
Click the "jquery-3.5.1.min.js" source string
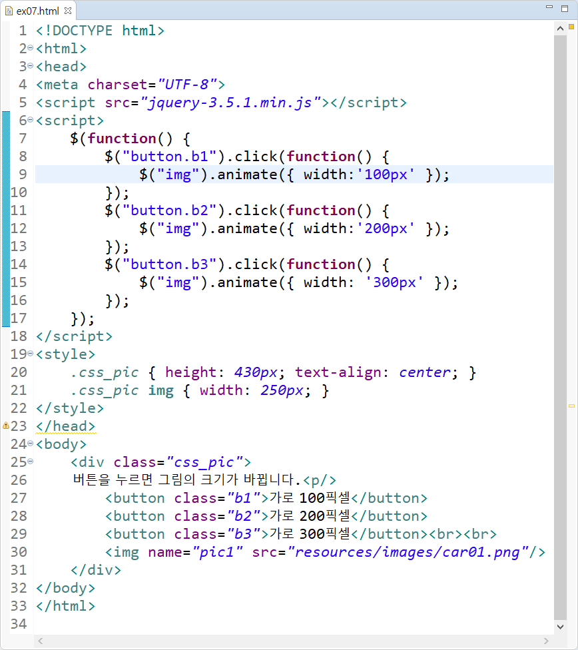coord(231,103)
